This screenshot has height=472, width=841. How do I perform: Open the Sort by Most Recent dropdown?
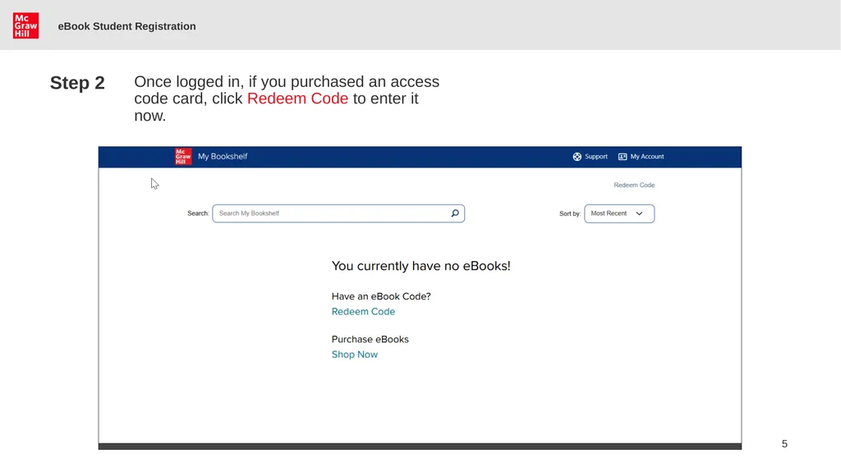click(619, 213)
